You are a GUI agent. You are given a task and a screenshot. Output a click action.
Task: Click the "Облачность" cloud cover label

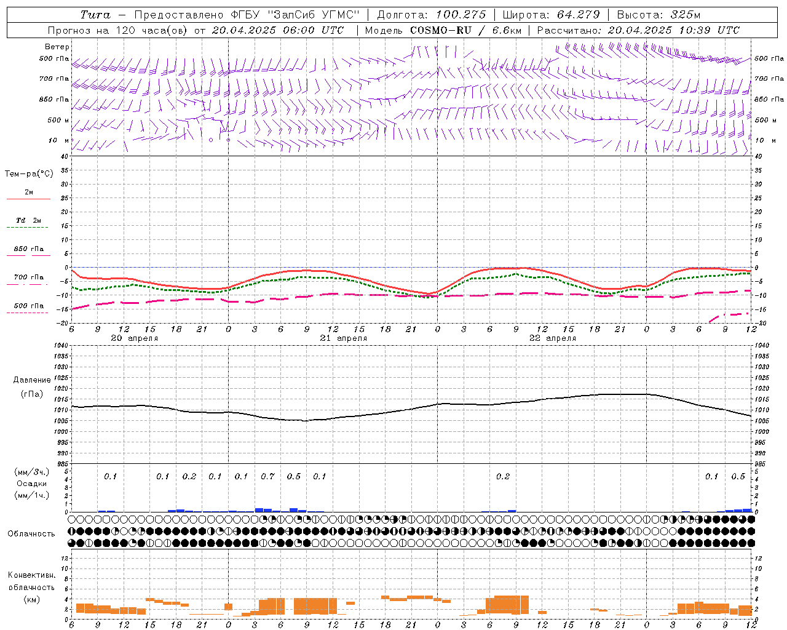(31, 534)
